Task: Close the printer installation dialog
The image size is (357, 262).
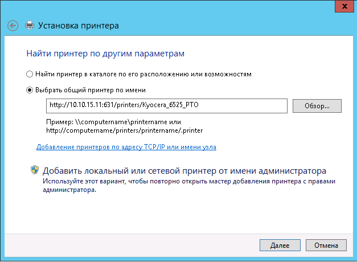Action: click(x=344, y=6)
